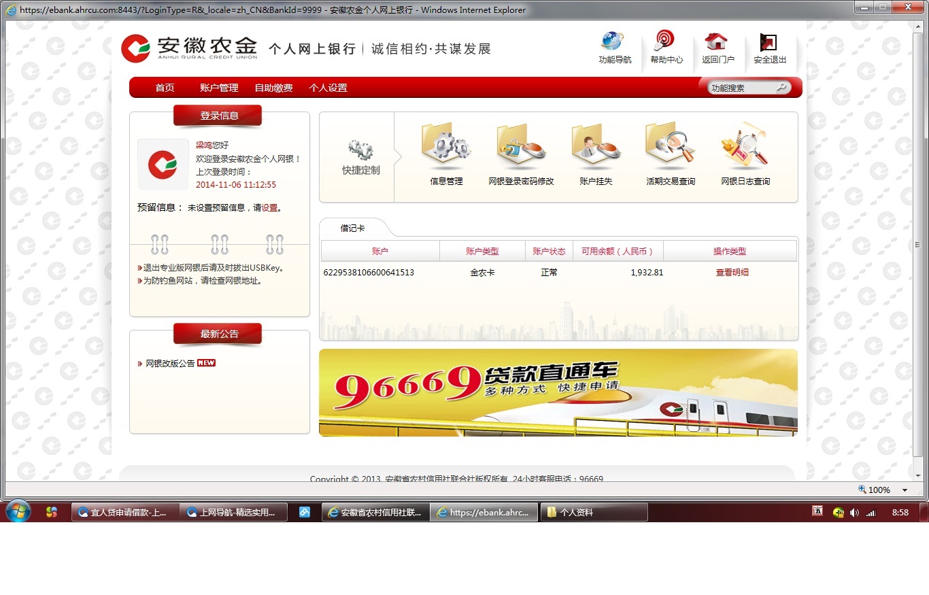Image resolution: width=929 pixels, height=595 pixels.
Task: Click the 返回门户 house icon
Action: tap(716, 41)
